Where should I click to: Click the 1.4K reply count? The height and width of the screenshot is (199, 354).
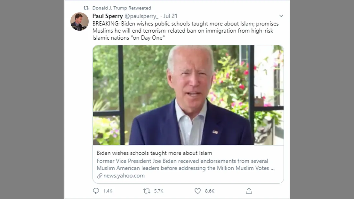[108, 191]
